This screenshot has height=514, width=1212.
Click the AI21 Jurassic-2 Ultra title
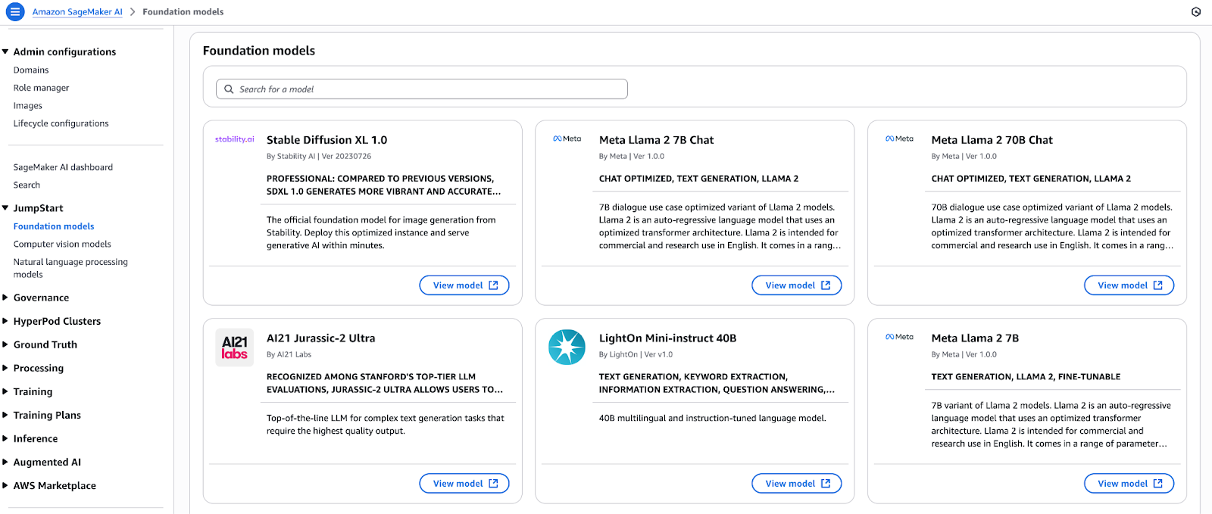pyautogui.click(x=320, y=338)
